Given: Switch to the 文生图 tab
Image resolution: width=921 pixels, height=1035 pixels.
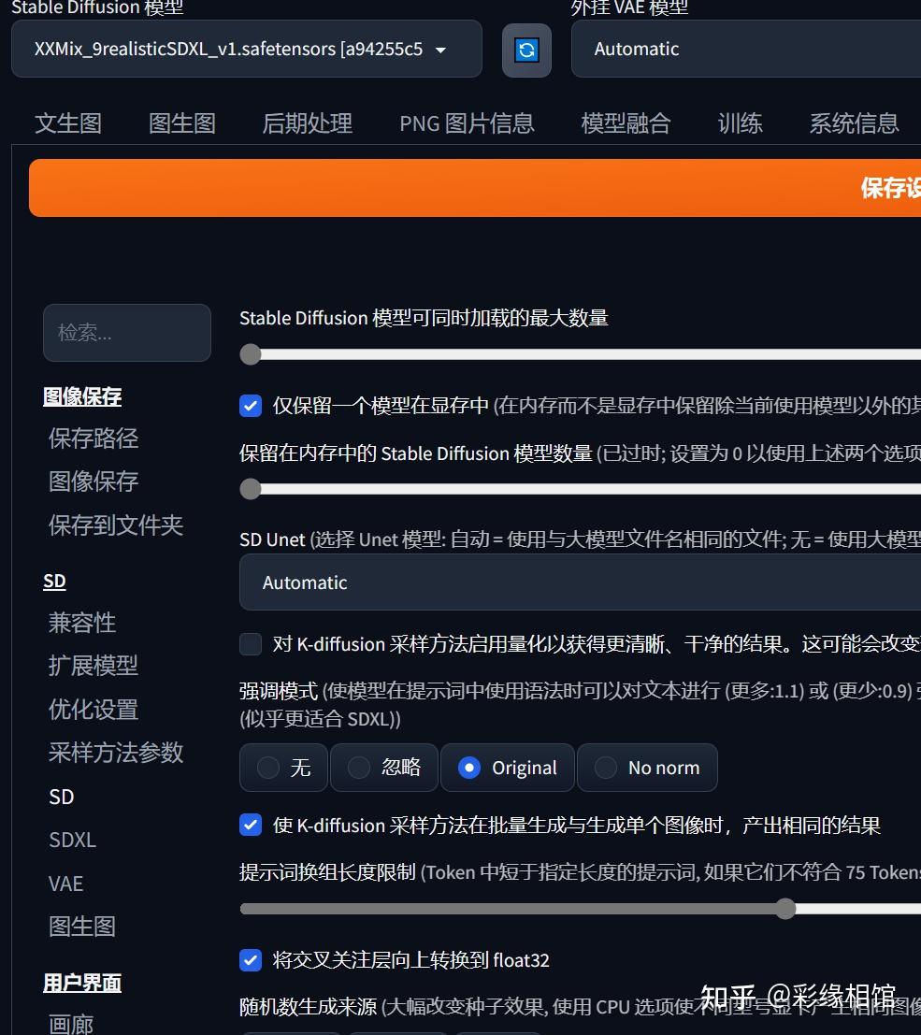Looking at the screenshot, I should pos(67,122).
